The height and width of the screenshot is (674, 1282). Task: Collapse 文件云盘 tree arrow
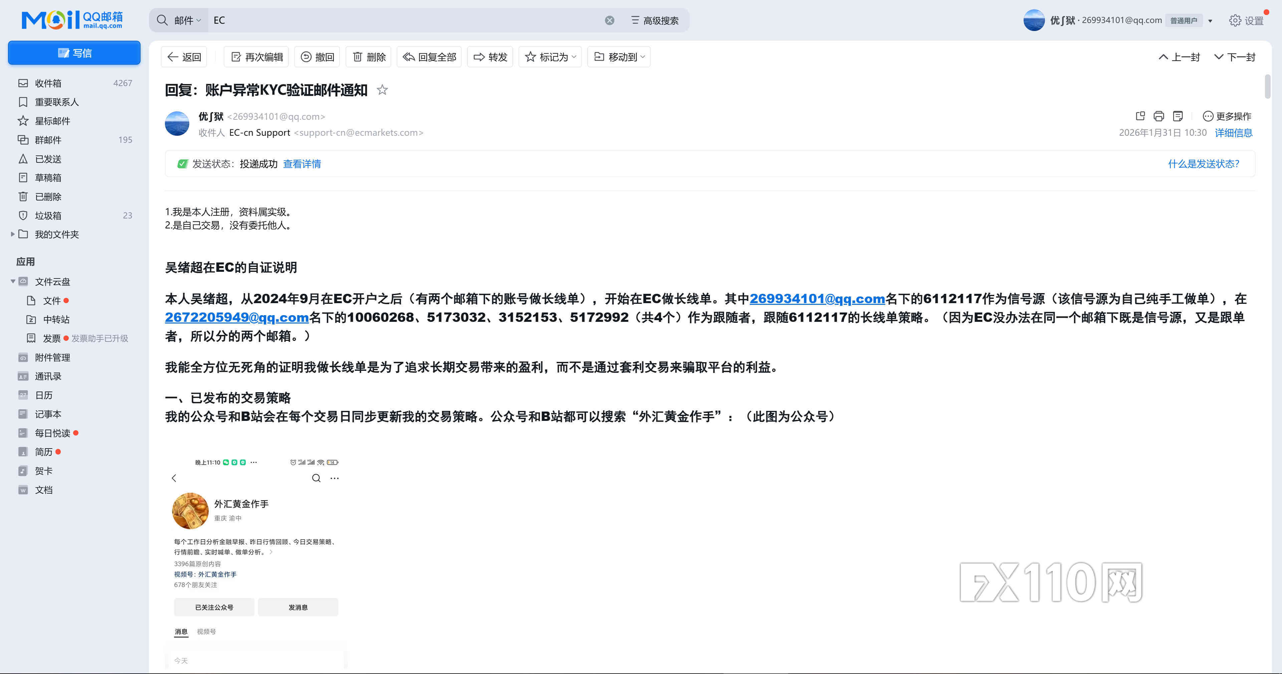click(12, 281)
